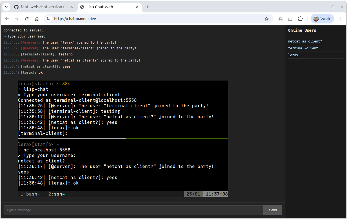Viewport: 347px width, 219px height.
Task: Expand the tab search dropdown arrow
Action: click(x=6, y=7)
